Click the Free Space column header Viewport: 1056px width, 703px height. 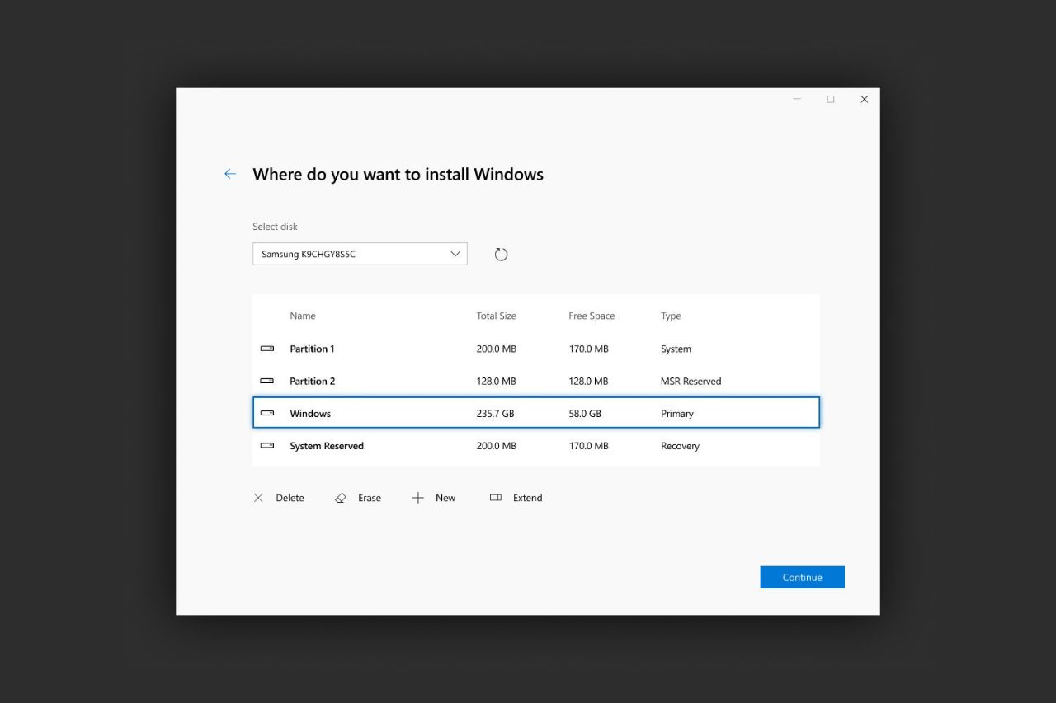click(592, 316)
